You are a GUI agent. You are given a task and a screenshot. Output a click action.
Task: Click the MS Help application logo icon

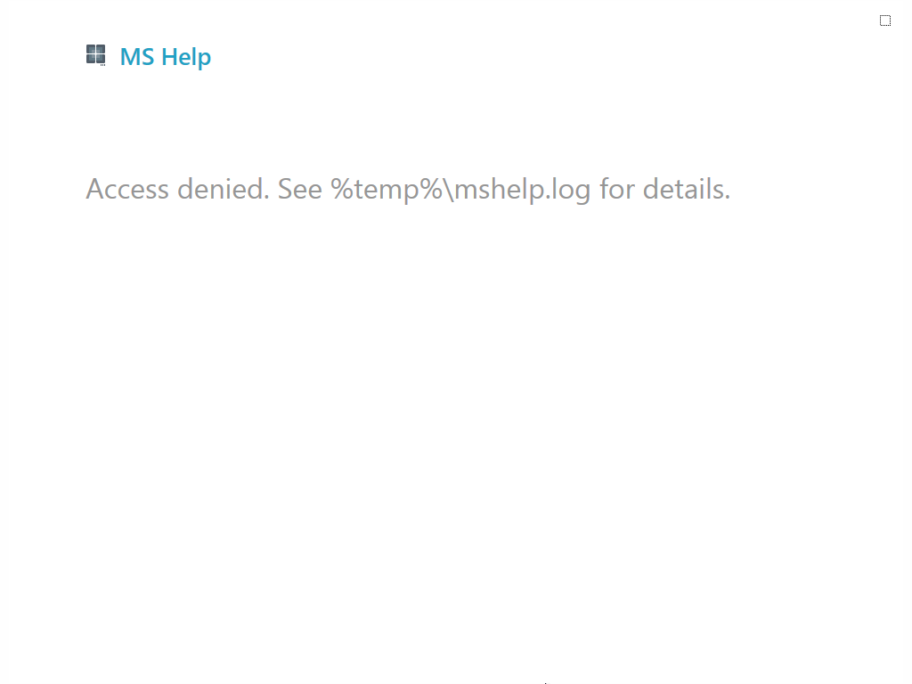click(95, 54)
